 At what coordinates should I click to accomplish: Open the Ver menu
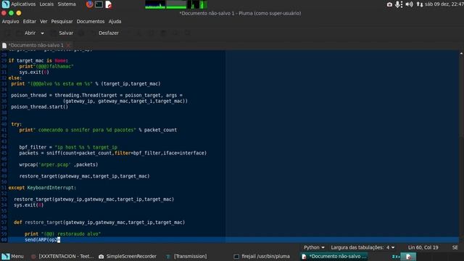click(43, 21)
